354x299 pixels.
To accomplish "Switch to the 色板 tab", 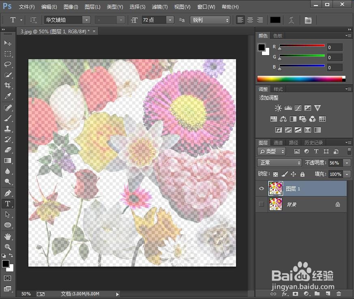I will point(277,36).
